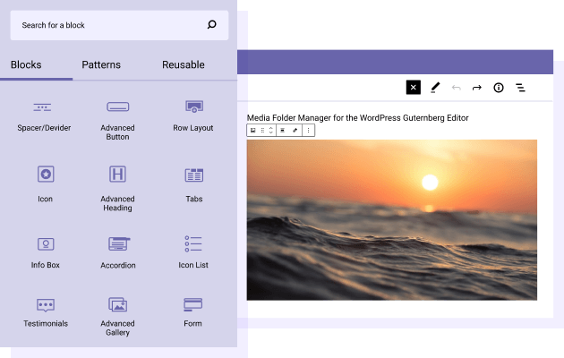Select the Blocks tab
The width and height of the screenshot is (564, 358).
click(x=26, y=64)
